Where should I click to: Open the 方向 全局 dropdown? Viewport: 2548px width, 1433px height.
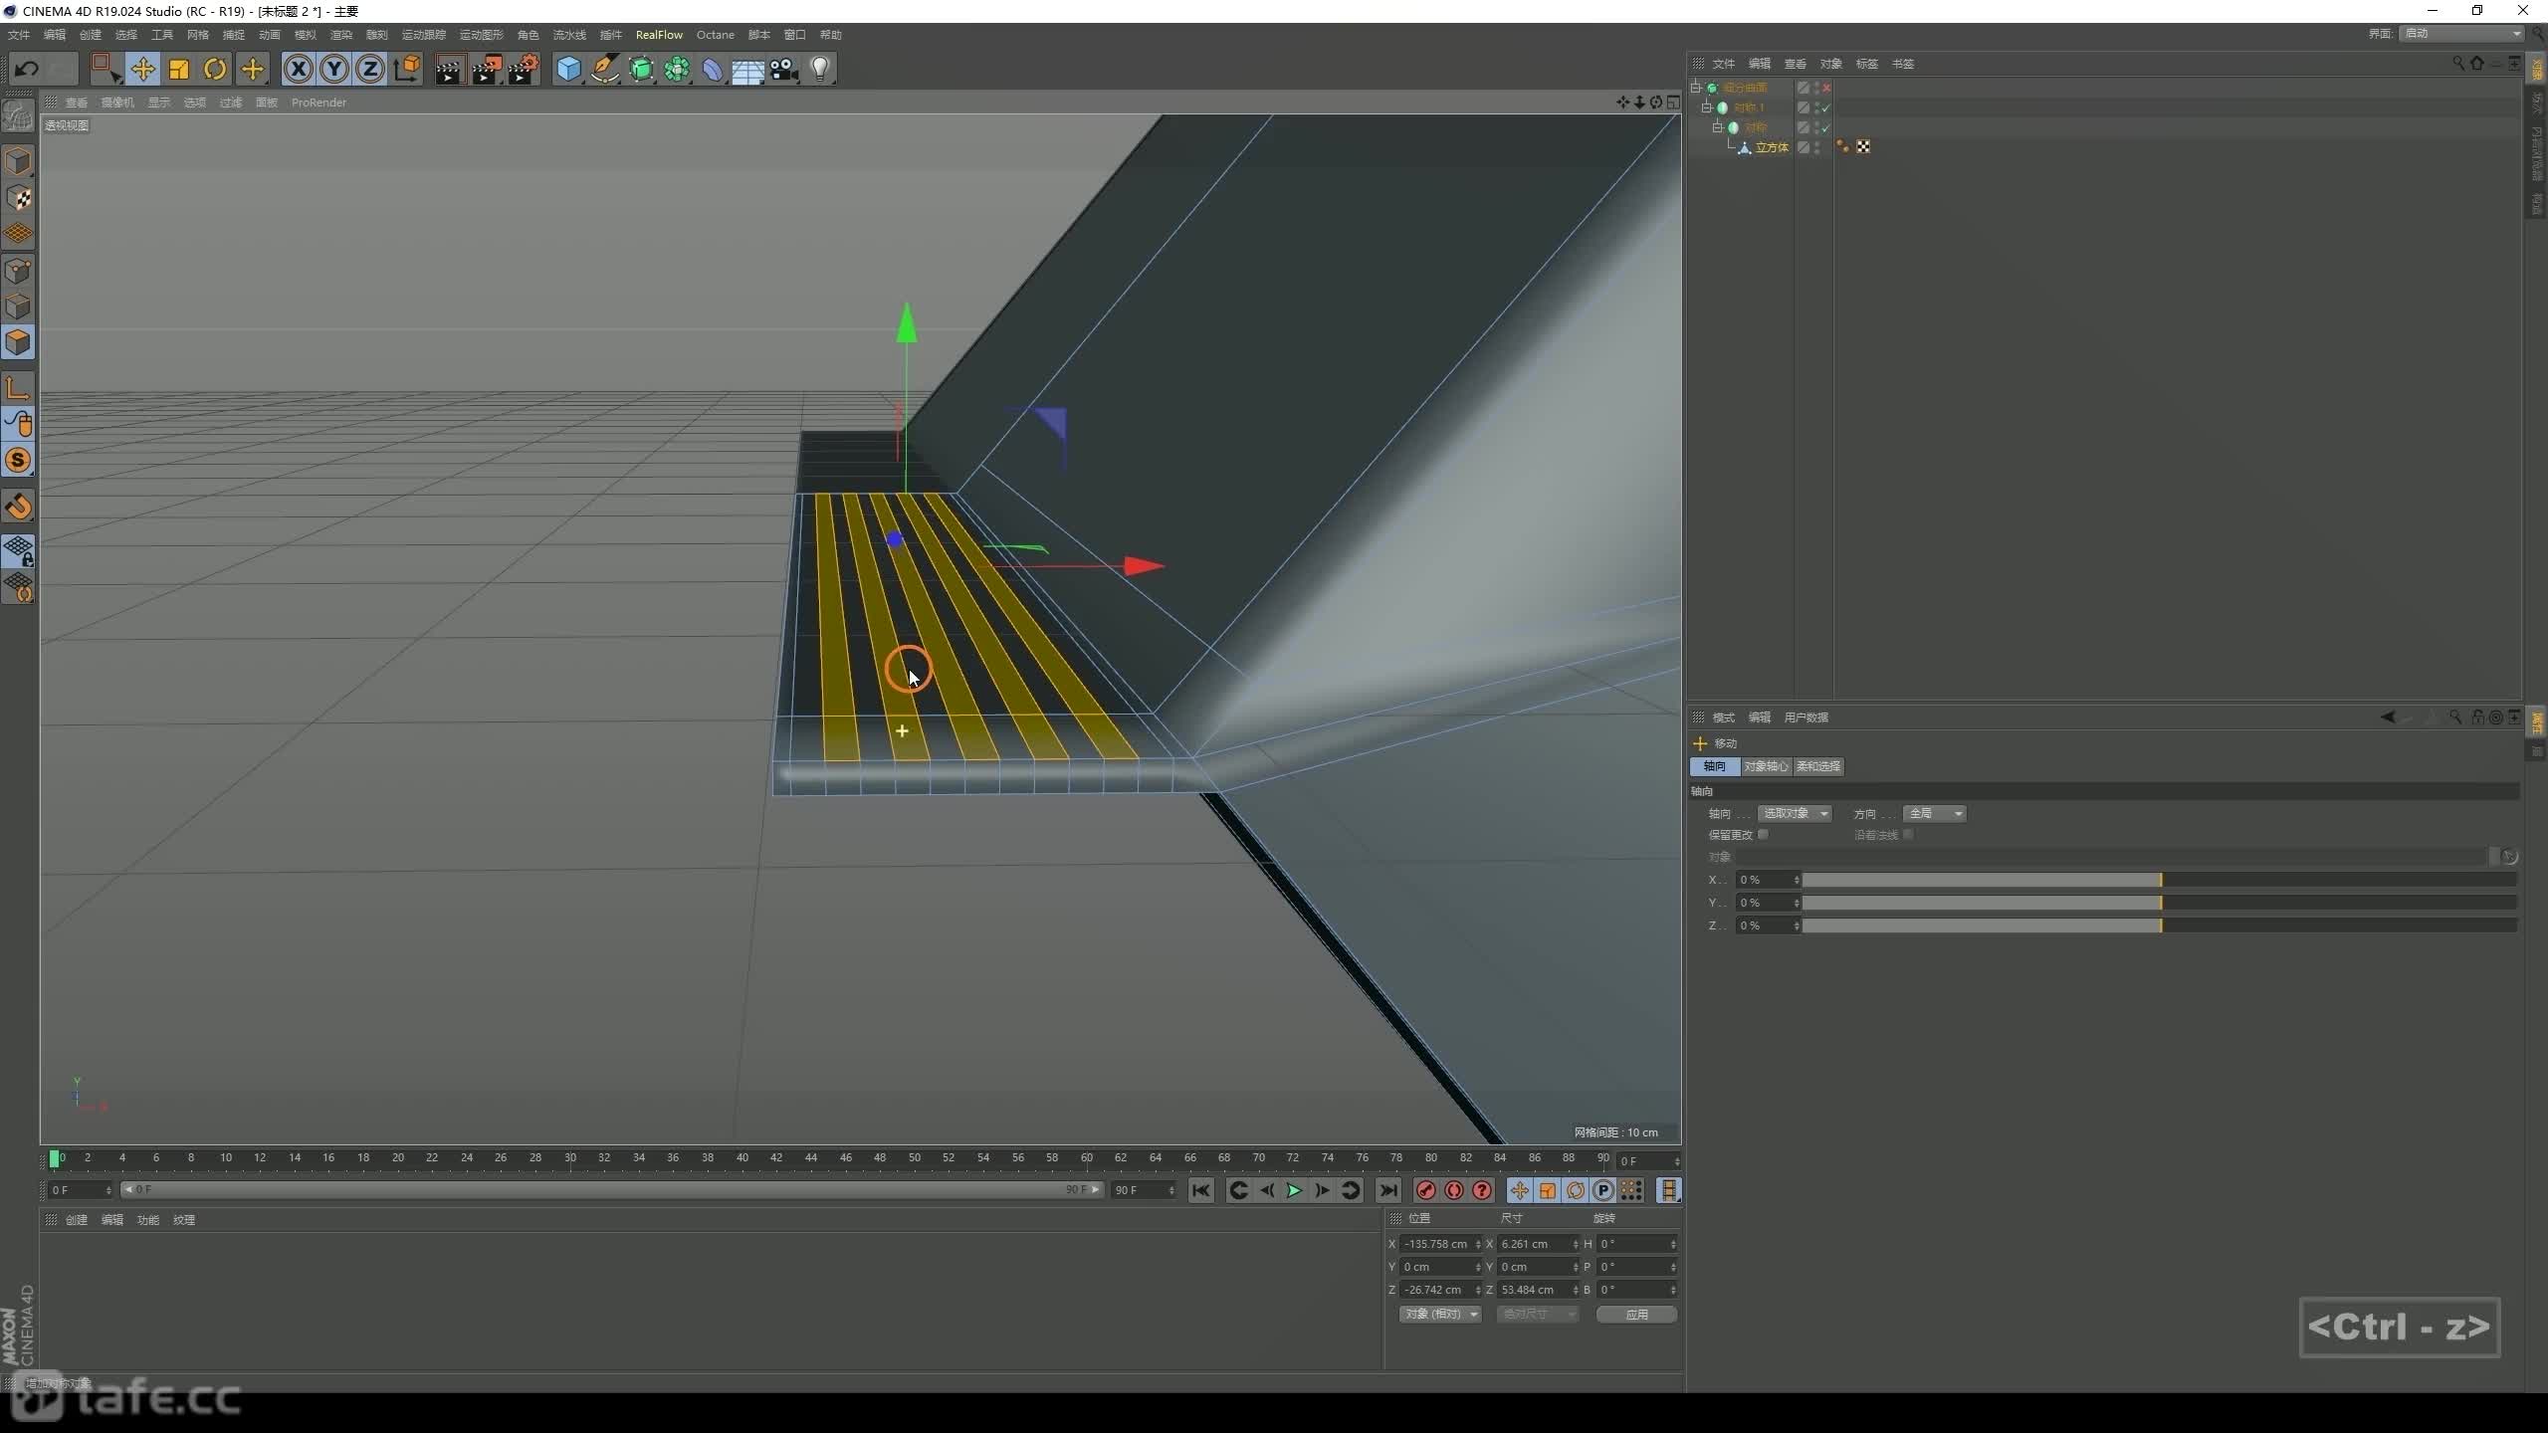tap(1934, 813)
